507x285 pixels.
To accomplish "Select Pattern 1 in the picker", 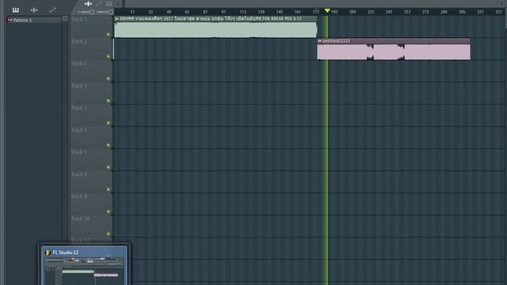I will tap(33, 20).
